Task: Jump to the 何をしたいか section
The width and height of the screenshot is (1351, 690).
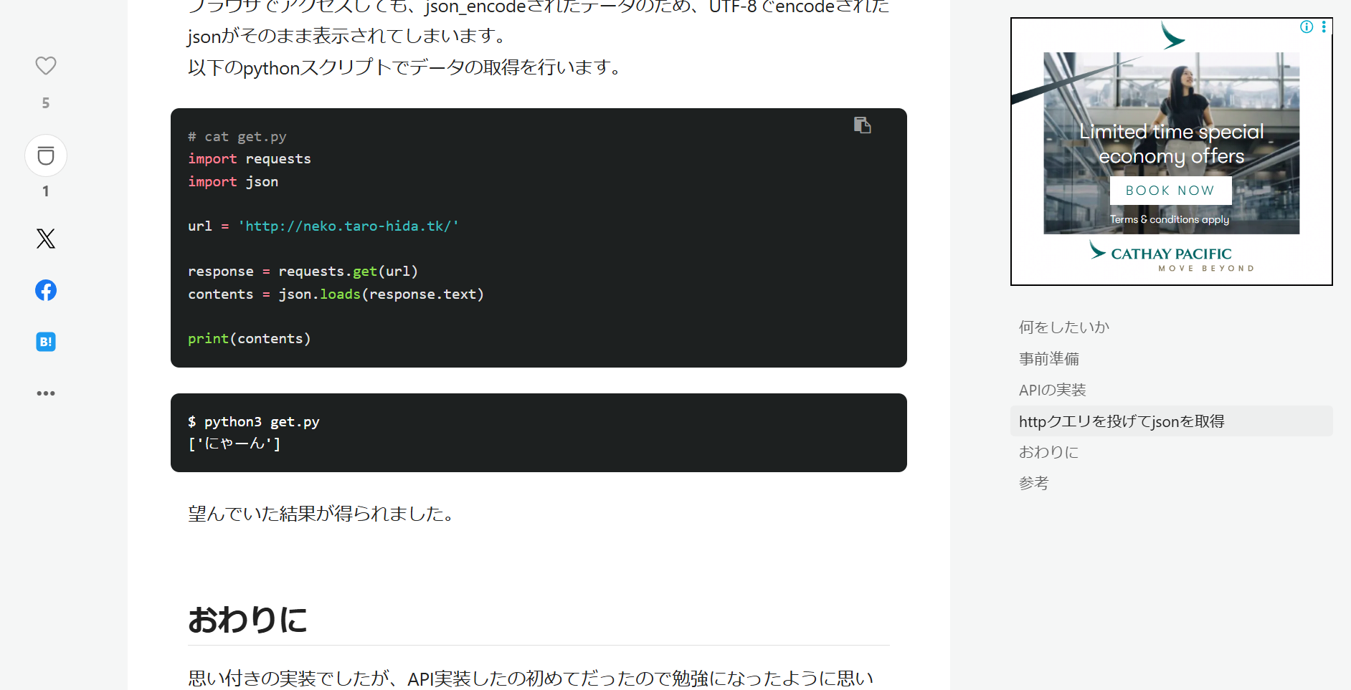Action: pyautogui.click(x=1063, y=327)
